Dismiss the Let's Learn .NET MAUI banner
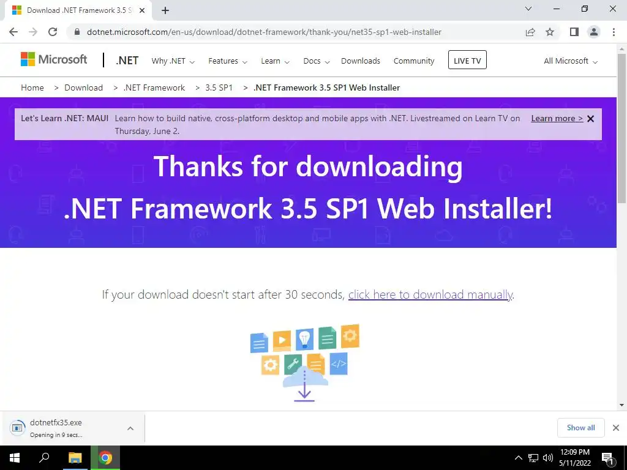The image size is (627, 470). click(x=591, y=119)
